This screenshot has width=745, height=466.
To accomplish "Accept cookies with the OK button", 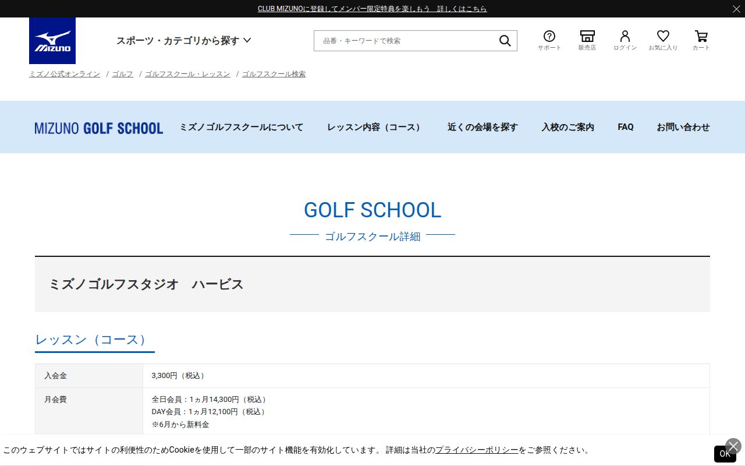I will coord(725,454).
